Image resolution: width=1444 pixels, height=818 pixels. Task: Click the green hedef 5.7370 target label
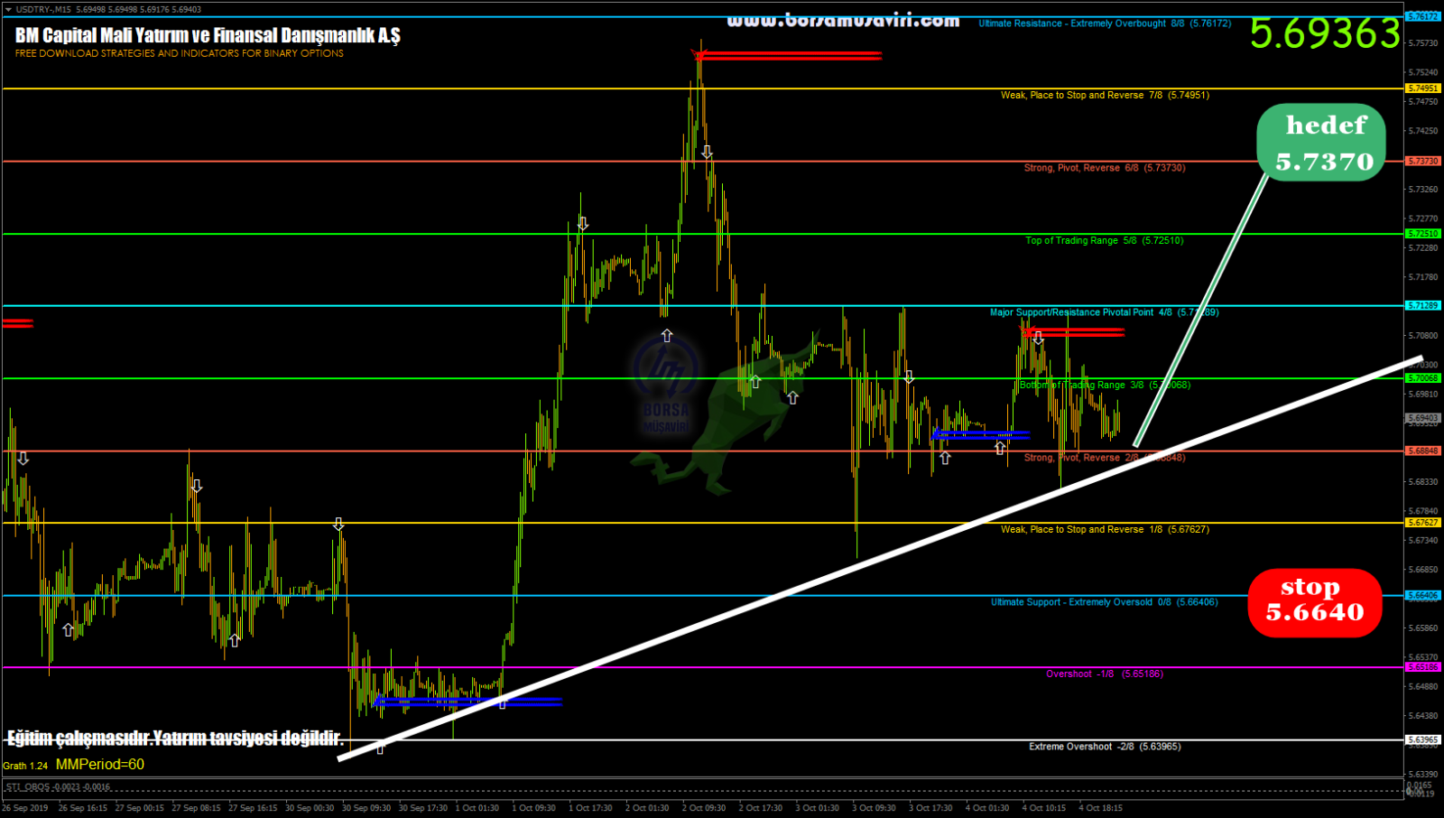coord(1320,143)
